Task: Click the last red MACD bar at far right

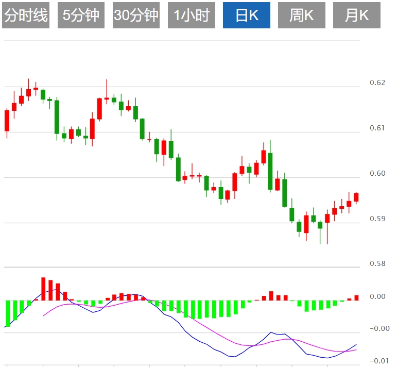Action: click(356, 297)
